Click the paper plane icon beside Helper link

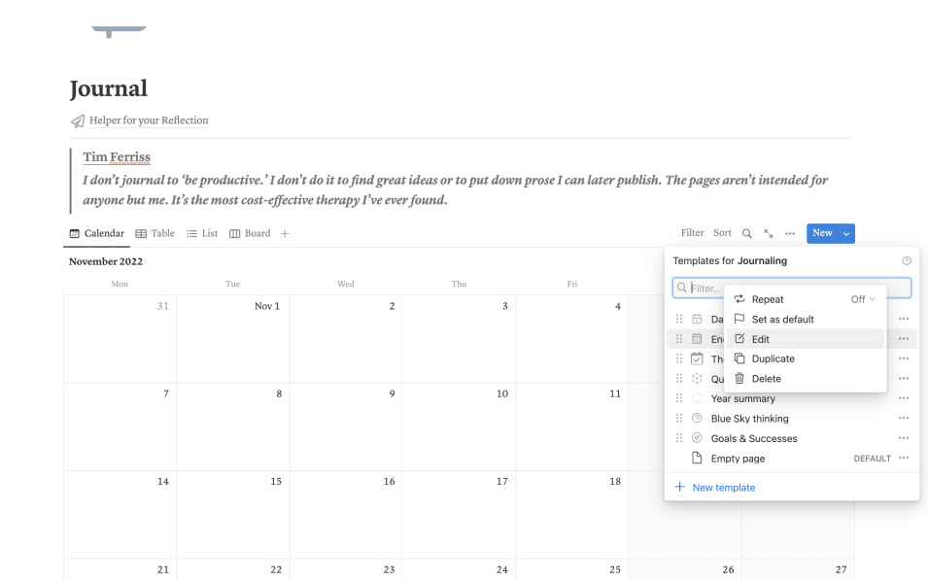tap(78, 120)
